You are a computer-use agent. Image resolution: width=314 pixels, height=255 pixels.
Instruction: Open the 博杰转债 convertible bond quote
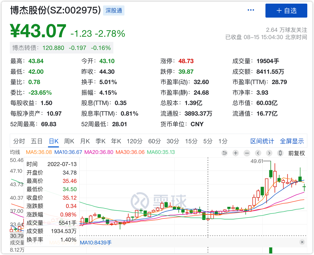(x=61, y=48)
